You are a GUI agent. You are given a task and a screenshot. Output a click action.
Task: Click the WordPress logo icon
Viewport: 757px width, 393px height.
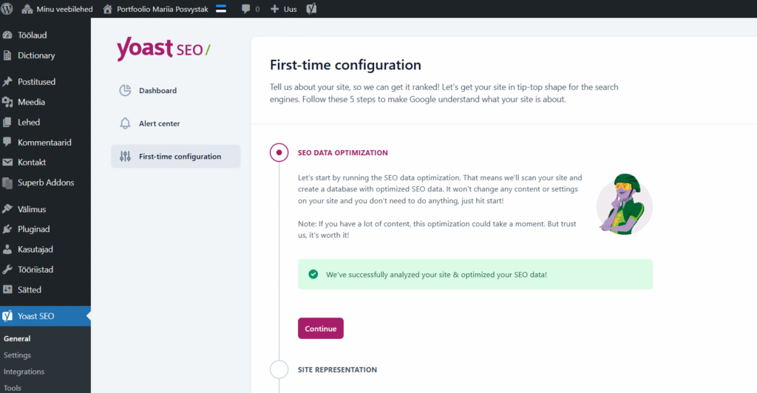(x=8, y=9)
